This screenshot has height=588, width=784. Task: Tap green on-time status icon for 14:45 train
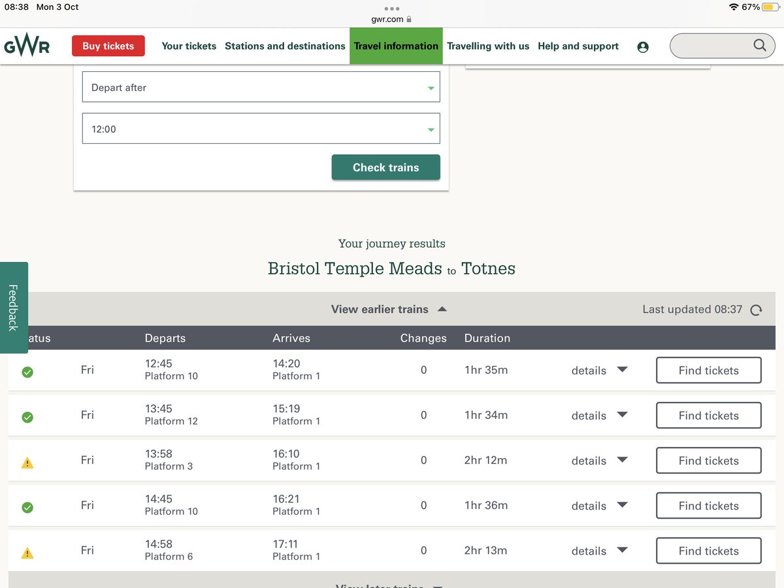coord(27,507)
